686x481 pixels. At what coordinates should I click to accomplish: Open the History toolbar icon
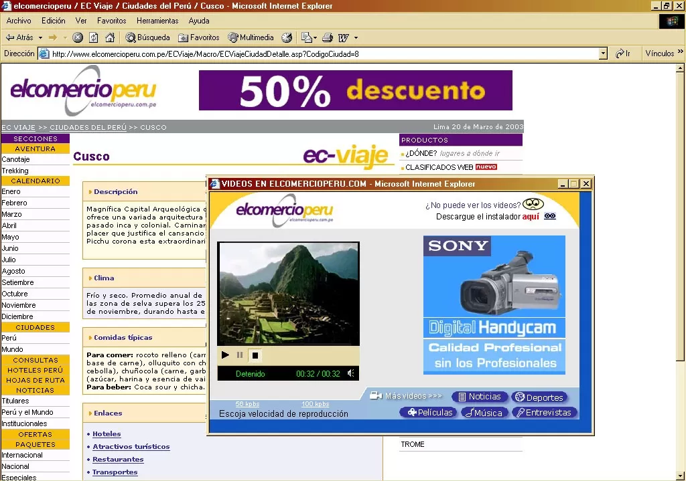(x=287, y=37)
